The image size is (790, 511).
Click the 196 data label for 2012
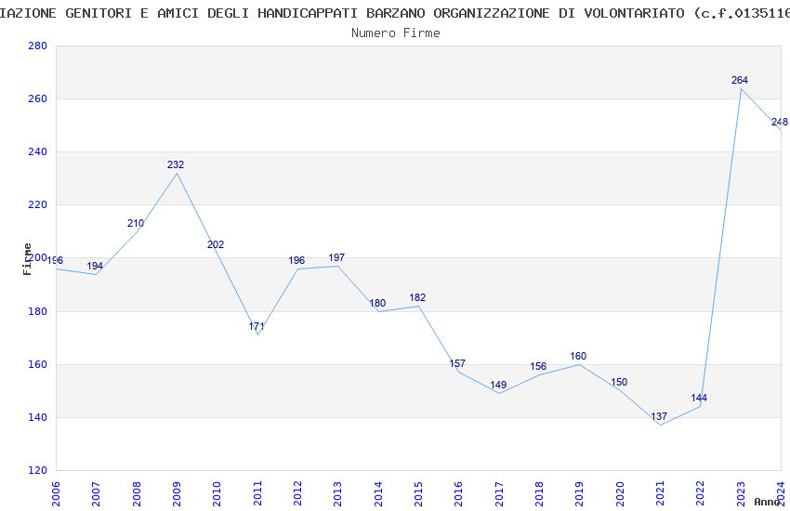point(296,260)
